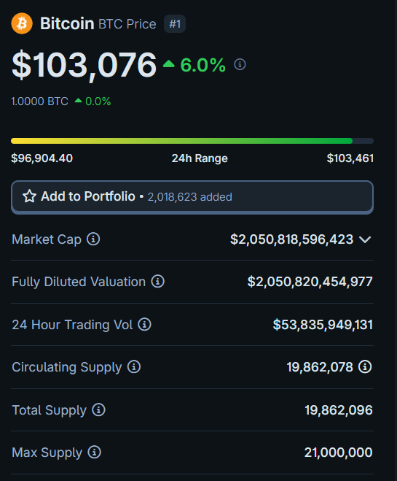Click the star icon in Add to Portfolio
The height and width of the screenshot is (481, 397).
pyautogui.click(x=29, y=196)
